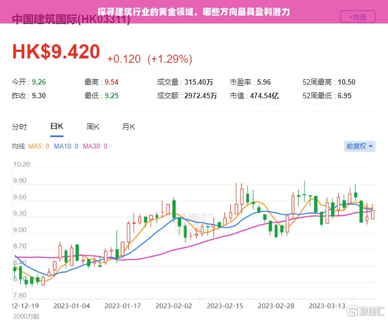Image resolution: width=388 pixels, height=320 pixels.
Task: Click the 52周最低 value 6.95
Action: (x=344, y=96)
